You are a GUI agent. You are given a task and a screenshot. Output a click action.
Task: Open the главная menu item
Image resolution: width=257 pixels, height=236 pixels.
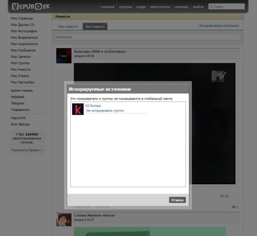[x=107, y=7]
